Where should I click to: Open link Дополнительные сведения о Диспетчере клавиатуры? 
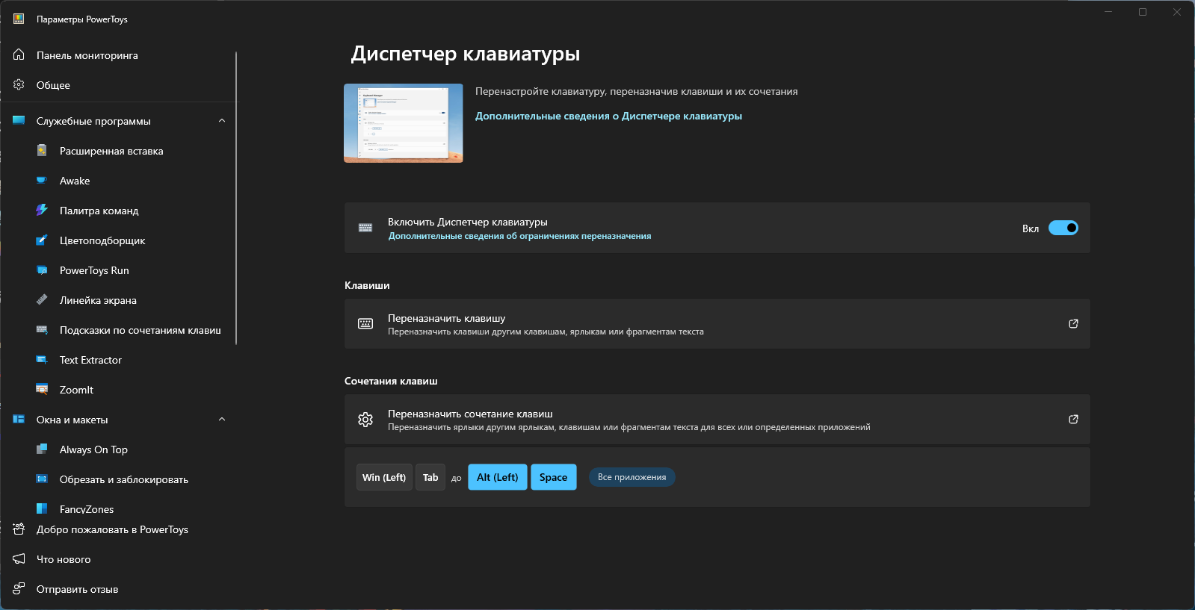point(608,116)
